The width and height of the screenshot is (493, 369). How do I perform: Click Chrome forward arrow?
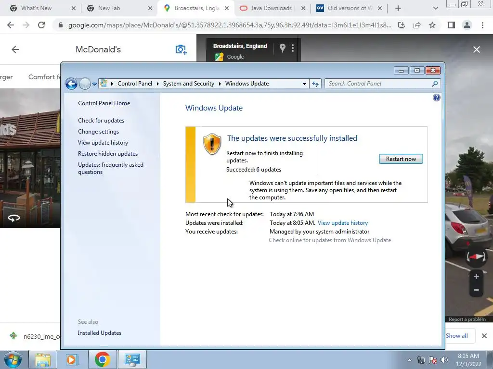tap(26, 25)
